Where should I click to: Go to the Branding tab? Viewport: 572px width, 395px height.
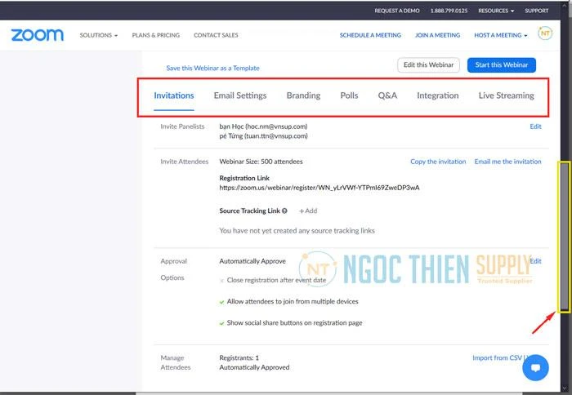click(x=303, y=95)
